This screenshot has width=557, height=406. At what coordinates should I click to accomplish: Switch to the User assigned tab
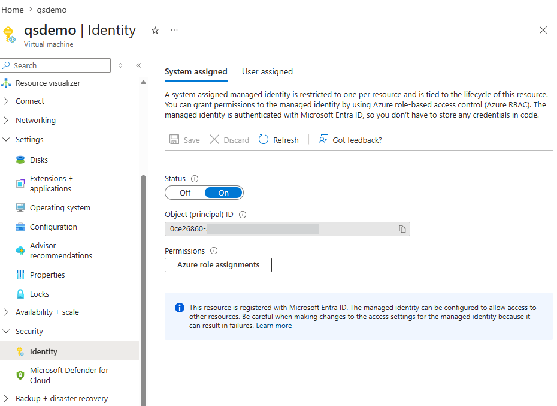coord(267,71)
